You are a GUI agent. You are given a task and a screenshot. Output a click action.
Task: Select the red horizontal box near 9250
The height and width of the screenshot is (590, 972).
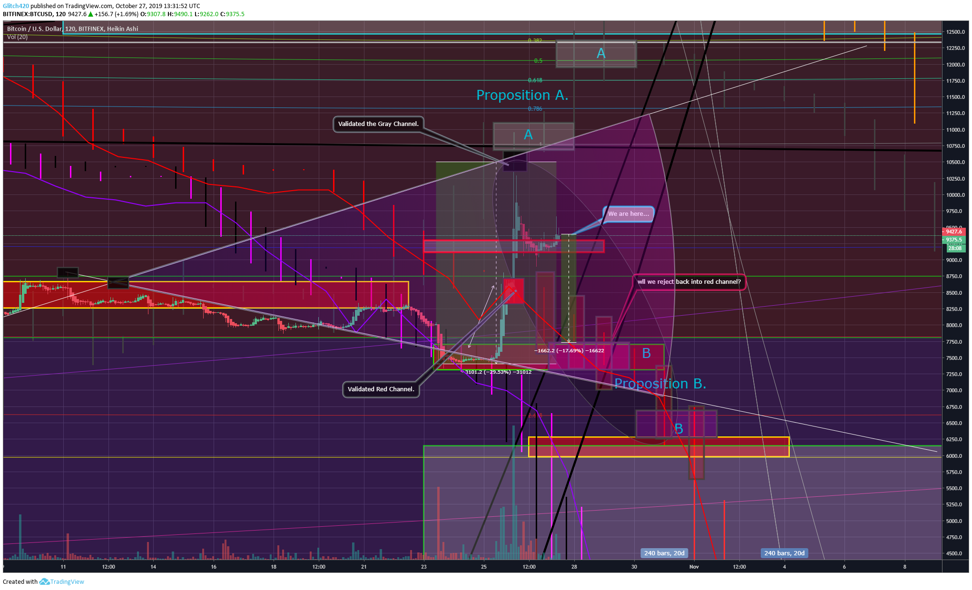coord(514,246)
